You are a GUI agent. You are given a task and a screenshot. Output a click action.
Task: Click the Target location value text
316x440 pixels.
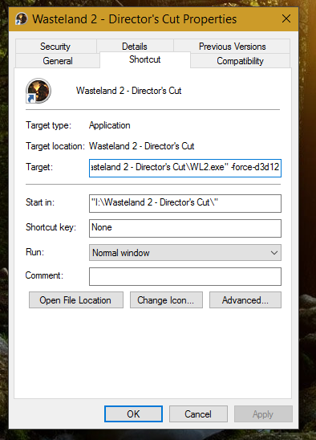coord(142,146)
